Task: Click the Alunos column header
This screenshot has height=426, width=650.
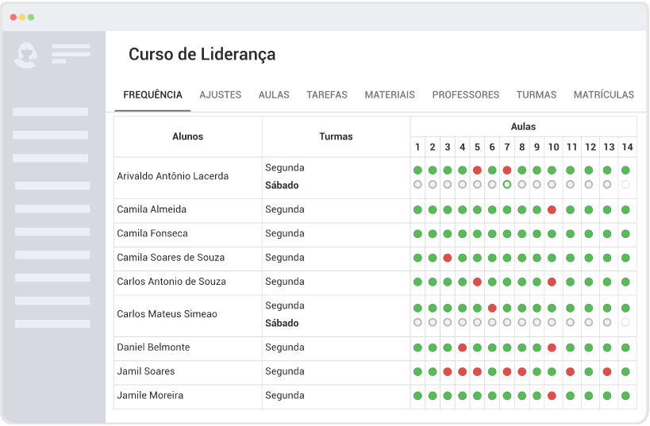Action: (x=188, y=136)
